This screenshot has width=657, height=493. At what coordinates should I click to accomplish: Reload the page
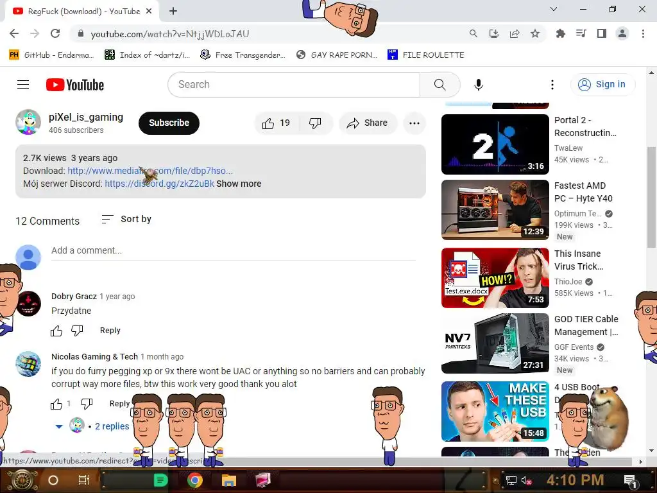pos(55,33)
